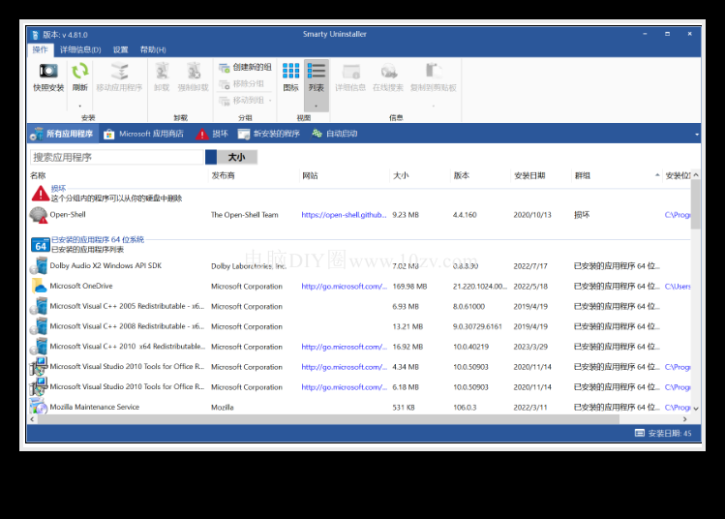Image resolution: width=725 pixels, height=519 pixels.
Task: Click the 详细信息 details icon in ribbon
Action: point(350,72)
